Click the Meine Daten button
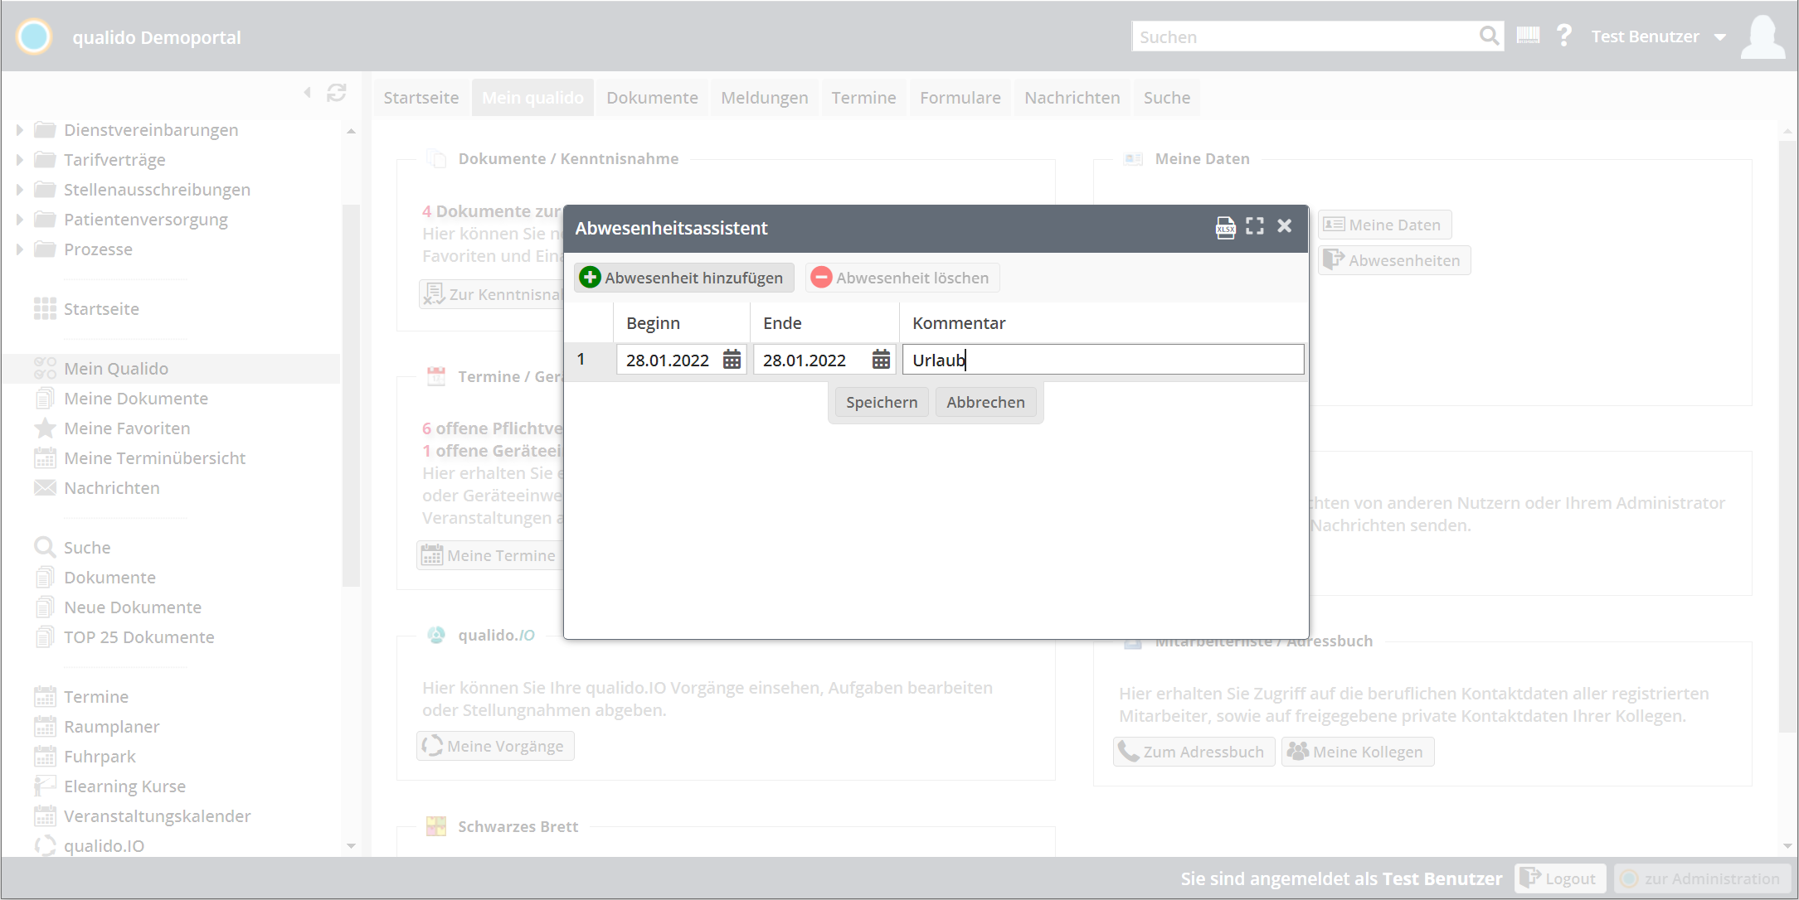 [1384, 225]
